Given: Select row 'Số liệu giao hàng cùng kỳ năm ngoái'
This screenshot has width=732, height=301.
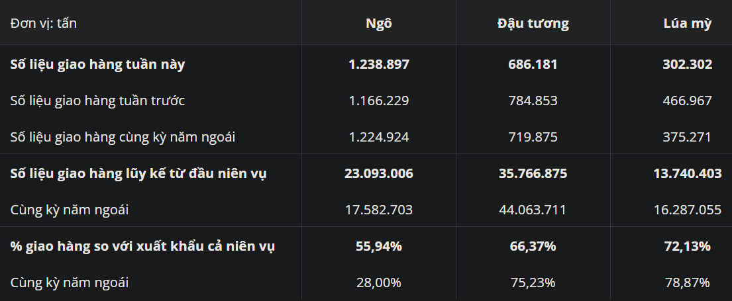Looking at the screenshot, I should point(123,137).
